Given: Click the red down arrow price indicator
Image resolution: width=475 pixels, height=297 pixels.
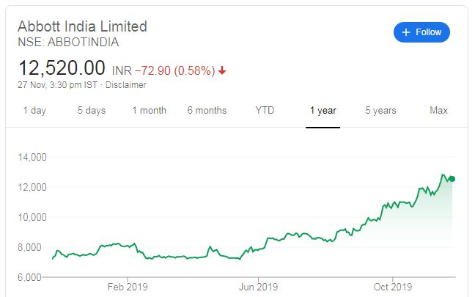Looking at the screenshot, I should tap(223, 71).
